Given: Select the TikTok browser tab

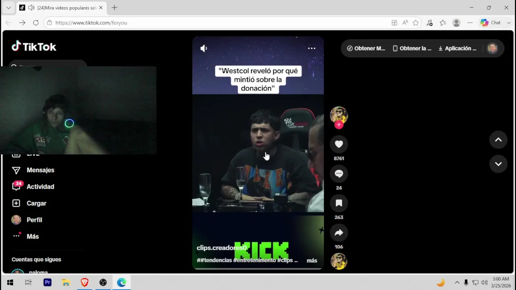Looking at the screenshot, I should click(x=61, y=8).
